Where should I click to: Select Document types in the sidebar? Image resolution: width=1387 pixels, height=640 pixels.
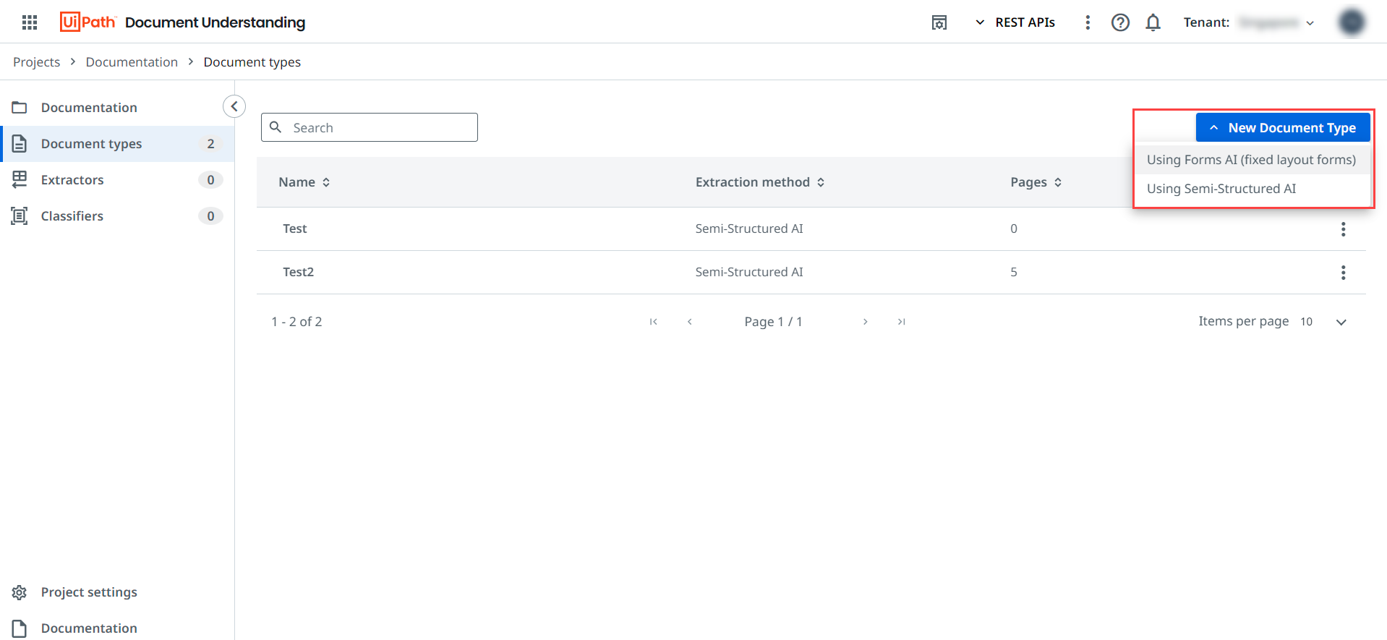click(117, 144)
